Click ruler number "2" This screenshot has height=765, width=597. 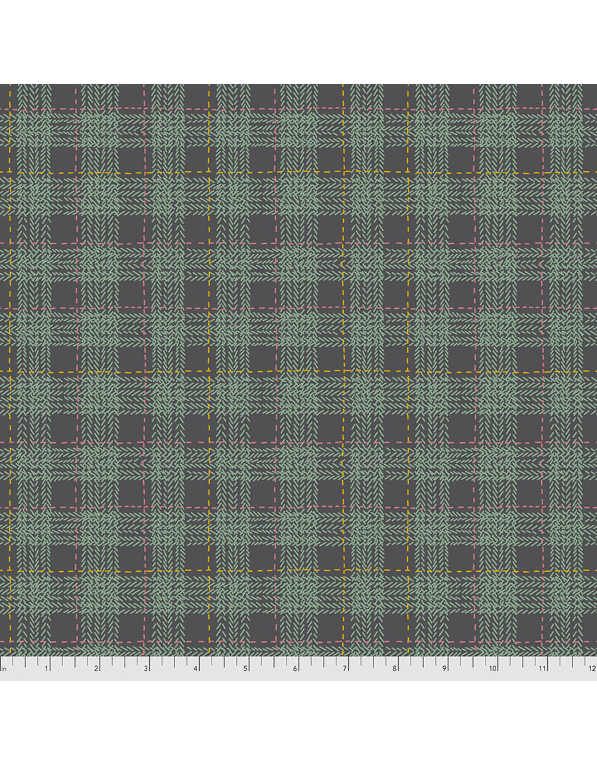pos(96,669)
